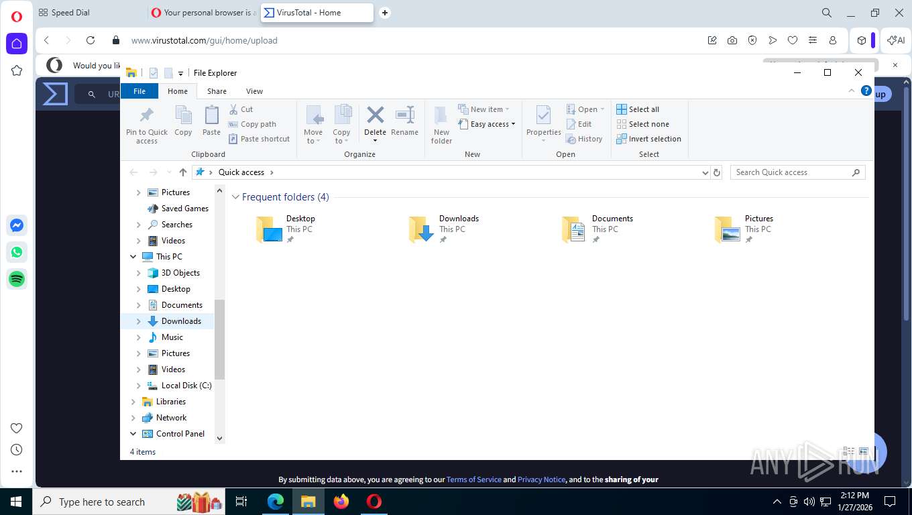
Task: Open File Explorer help icon
Action: [866, 91]
